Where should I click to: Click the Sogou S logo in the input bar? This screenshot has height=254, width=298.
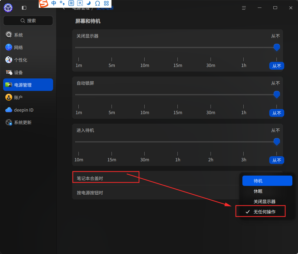tap(44, 3)
